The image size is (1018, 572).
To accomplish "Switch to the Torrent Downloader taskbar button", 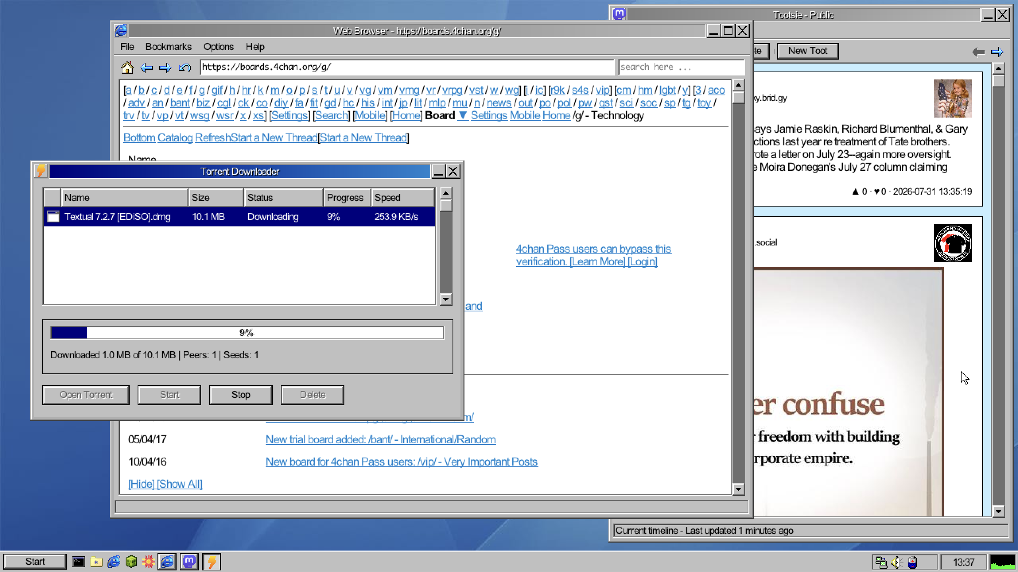I will pyautogui.click(x=212, y=562).
